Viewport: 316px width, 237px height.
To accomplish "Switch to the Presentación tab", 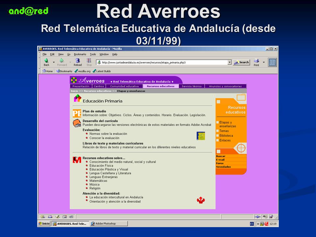I will [81, 86].
